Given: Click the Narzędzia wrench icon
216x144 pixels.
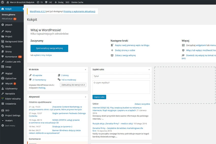Looking at the screenshot, I should pos(3,94).
